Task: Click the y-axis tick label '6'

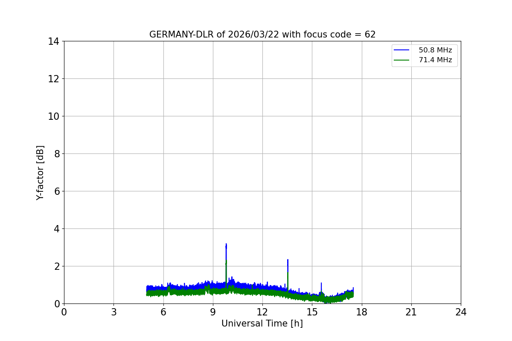Action: (56, 191)
